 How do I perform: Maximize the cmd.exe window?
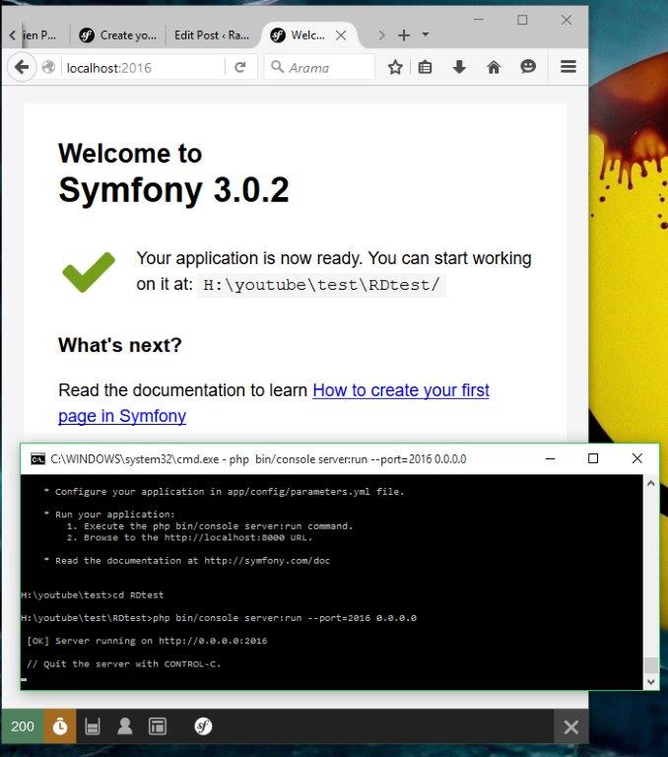(x=593, y=458)
